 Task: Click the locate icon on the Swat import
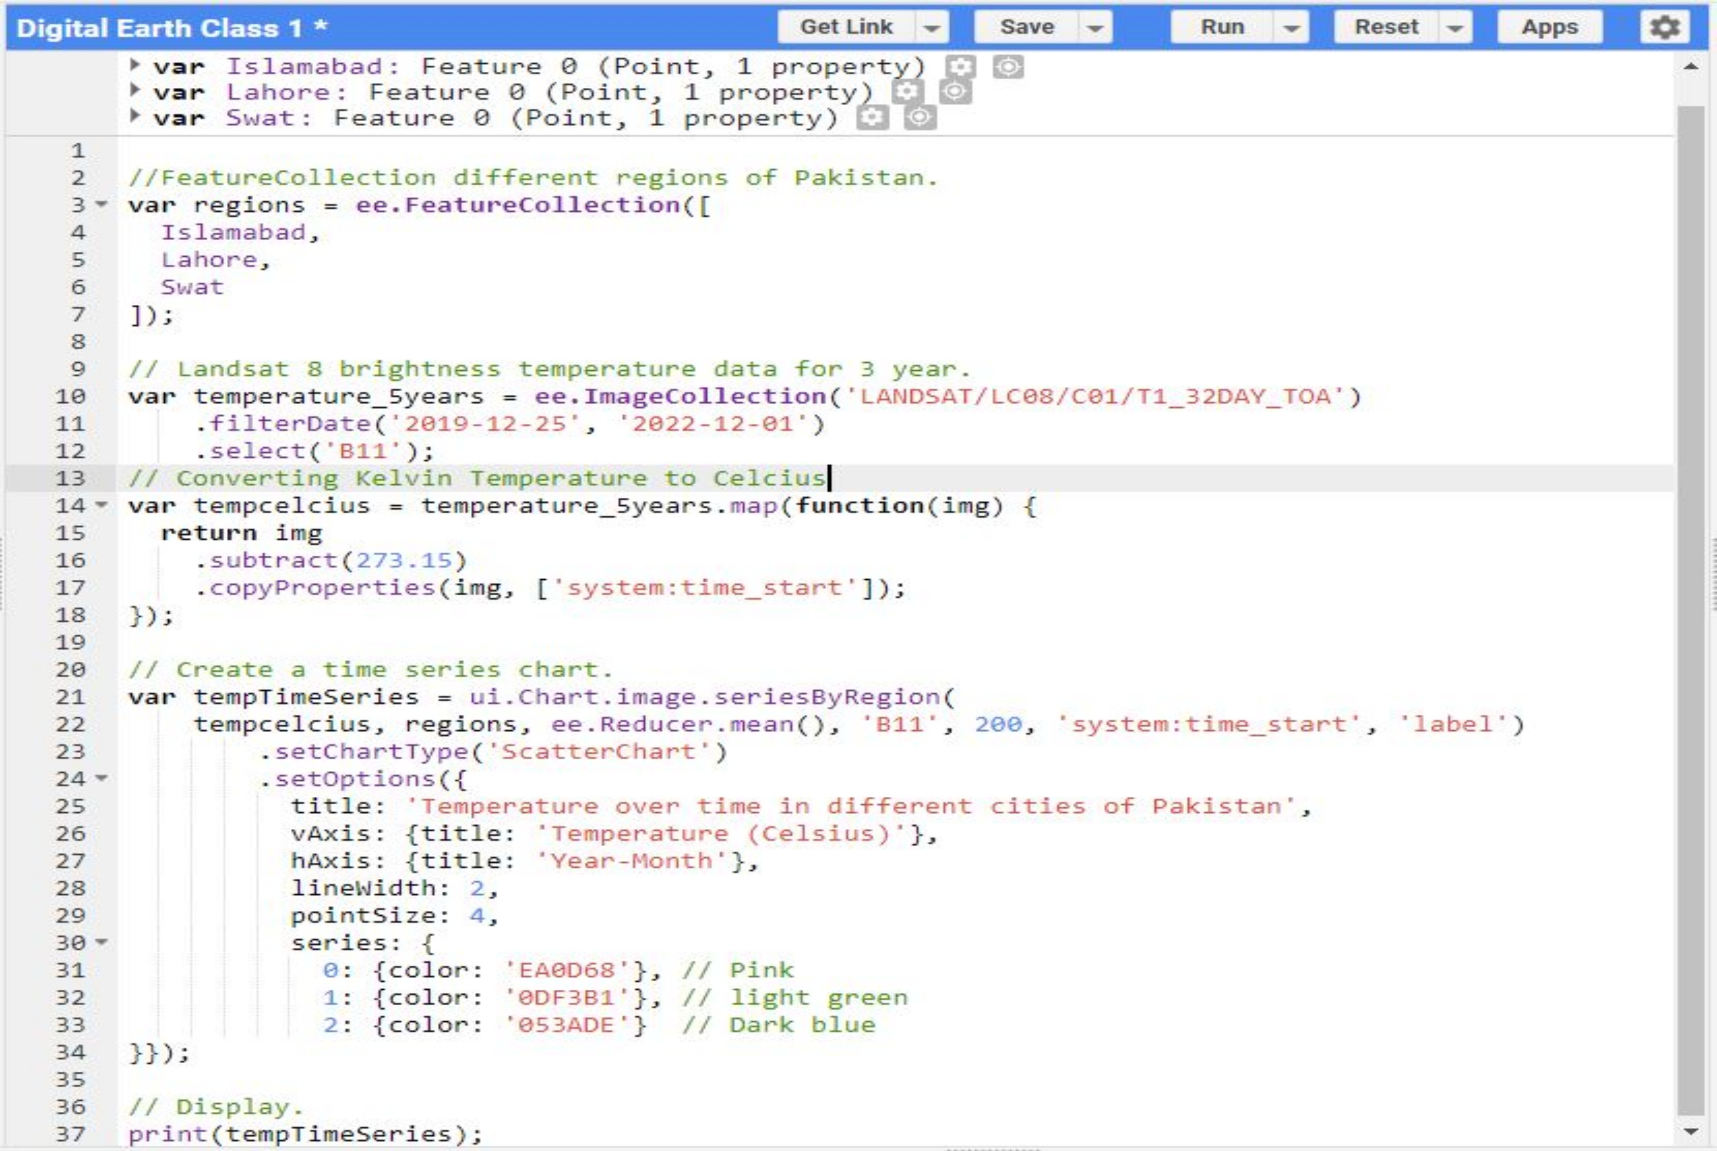tap(920, 117)
